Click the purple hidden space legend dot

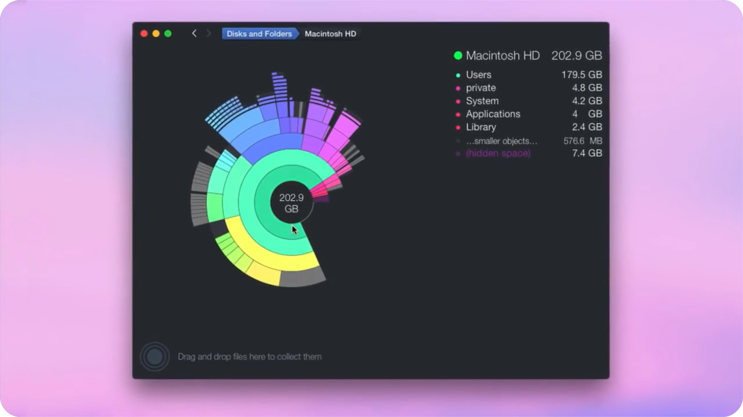tap(458, 154)
